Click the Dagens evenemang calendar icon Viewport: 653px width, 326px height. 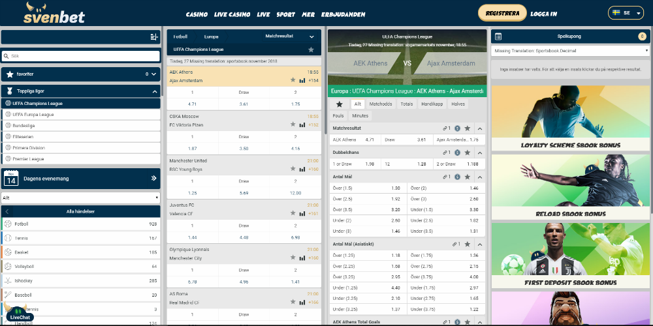[11, 179]
